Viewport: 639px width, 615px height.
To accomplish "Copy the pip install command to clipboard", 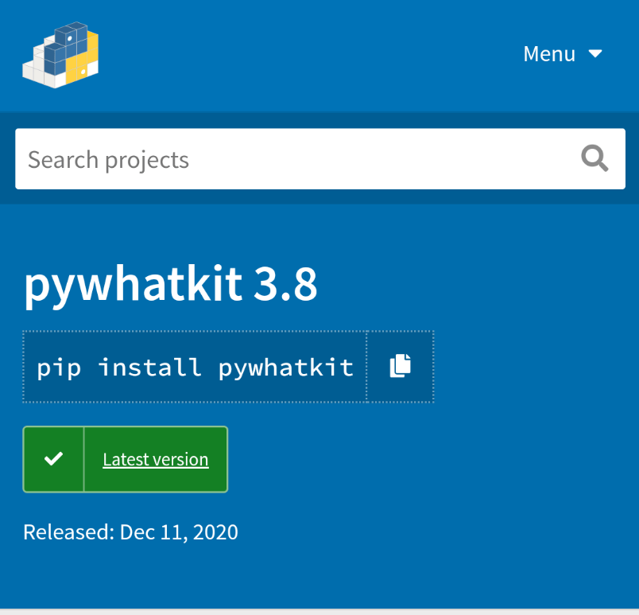I will [x=401, y=366].
